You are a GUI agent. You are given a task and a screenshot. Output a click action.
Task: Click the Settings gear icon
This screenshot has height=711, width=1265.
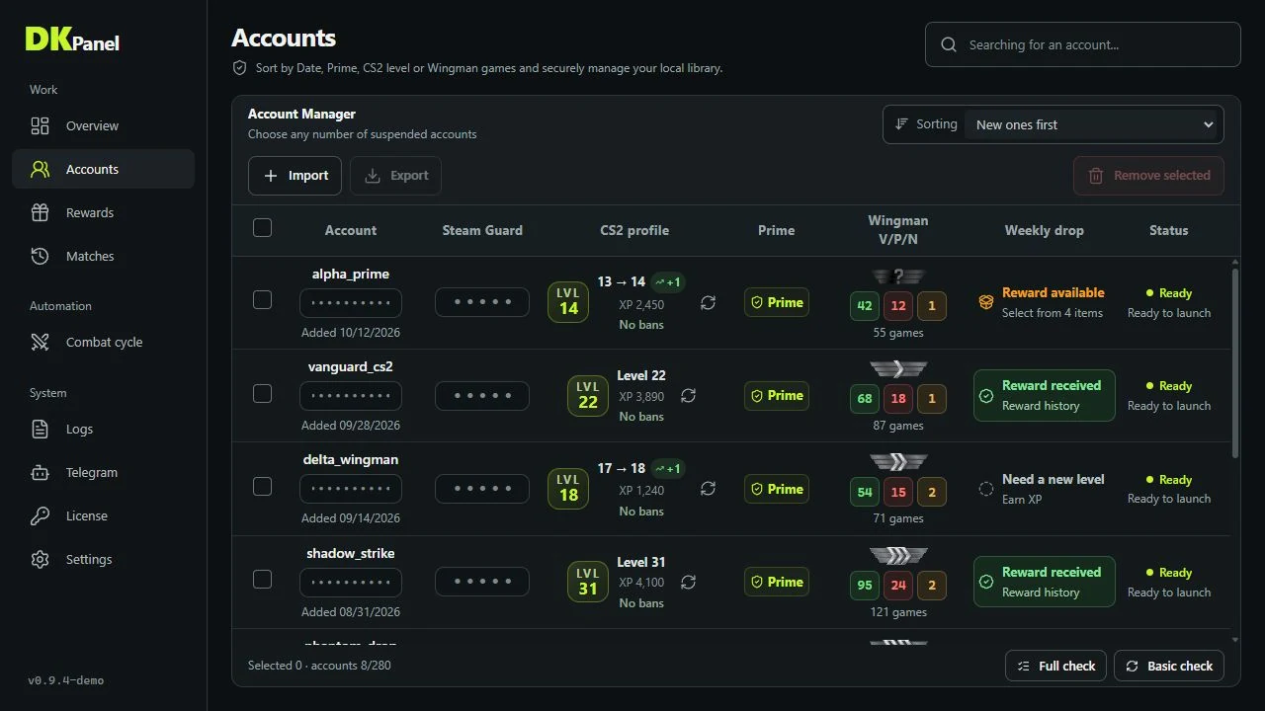(x=40, y=559)
